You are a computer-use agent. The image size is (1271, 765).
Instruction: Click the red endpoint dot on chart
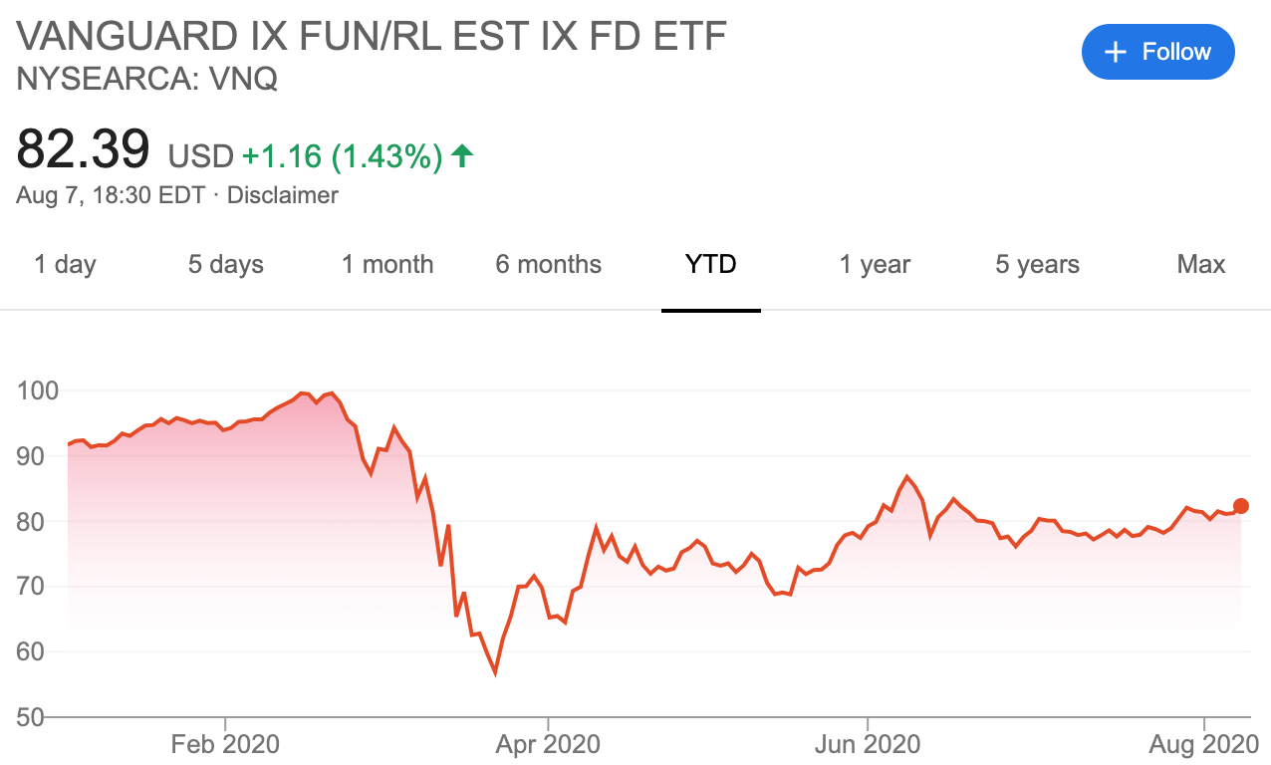(1241, 506)
